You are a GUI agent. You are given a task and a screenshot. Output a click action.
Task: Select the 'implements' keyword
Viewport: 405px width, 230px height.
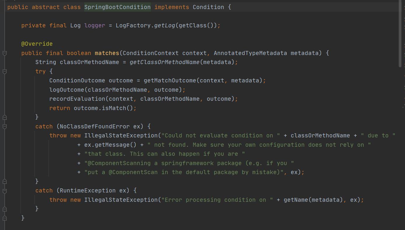click(x=172, y=7)
